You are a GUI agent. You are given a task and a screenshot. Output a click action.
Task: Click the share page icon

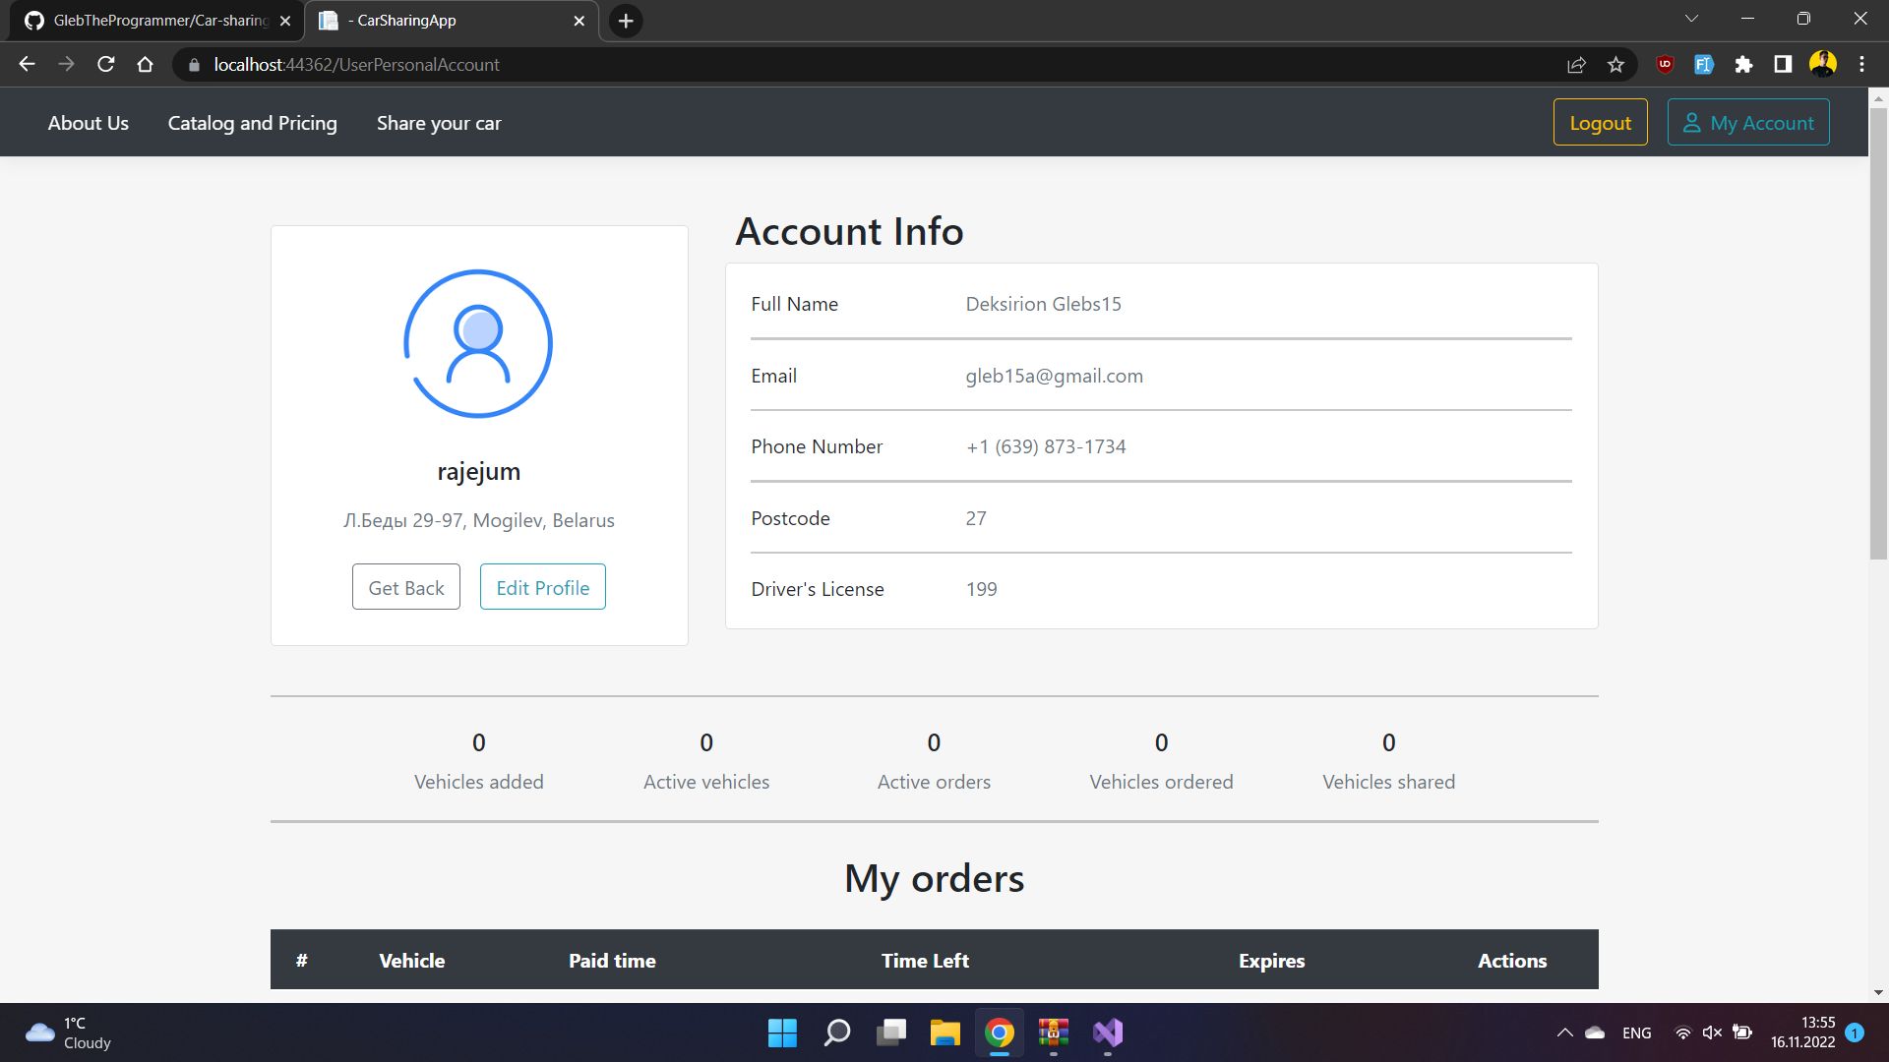[x=1576, y=65]
